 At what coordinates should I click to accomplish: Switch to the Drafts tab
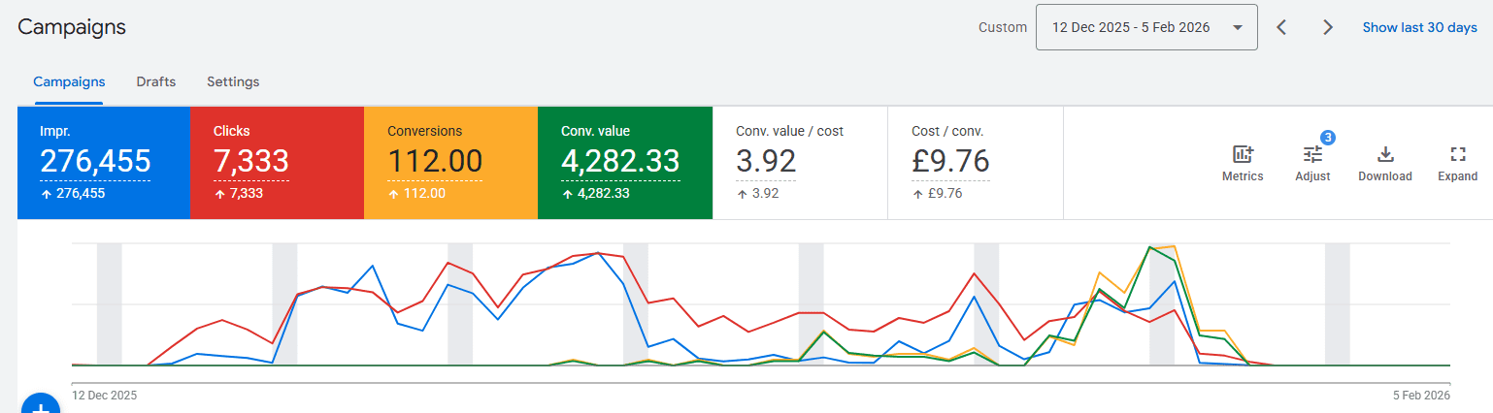tap(155, 81)
